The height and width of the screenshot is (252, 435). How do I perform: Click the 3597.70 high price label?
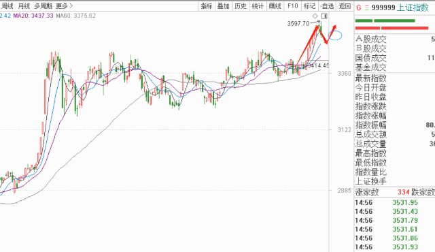click(x=298, y=24)
